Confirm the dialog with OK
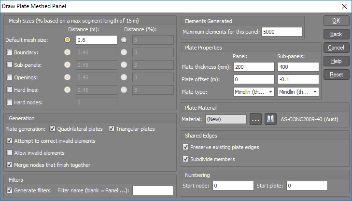 pyautogui.click(x=336, y=21)
